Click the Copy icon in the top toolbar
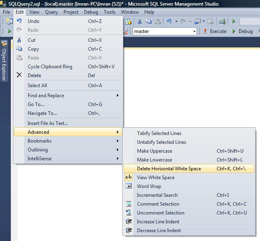The width and height of the screenshot is (260, 241). [149, 21]
